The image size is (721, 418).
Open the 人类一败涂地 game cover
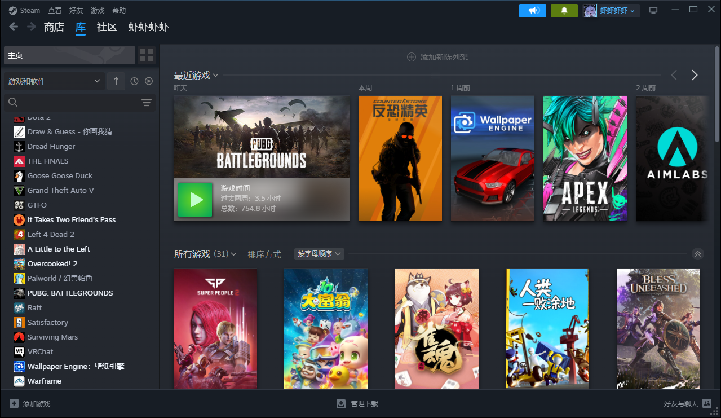[548, 328]
